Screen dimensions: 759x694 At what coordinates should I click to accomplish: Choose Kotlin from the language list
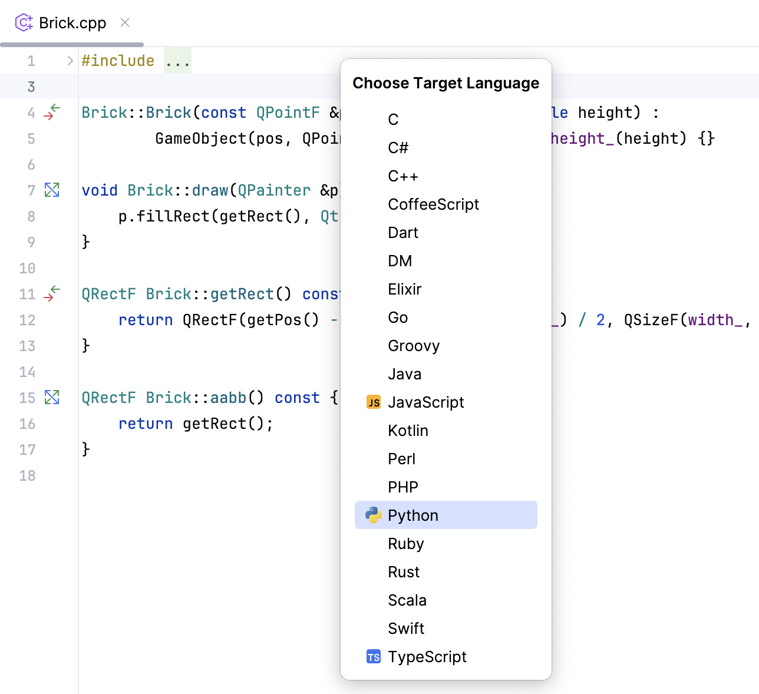pyautogui.click(x=408, y=431)
